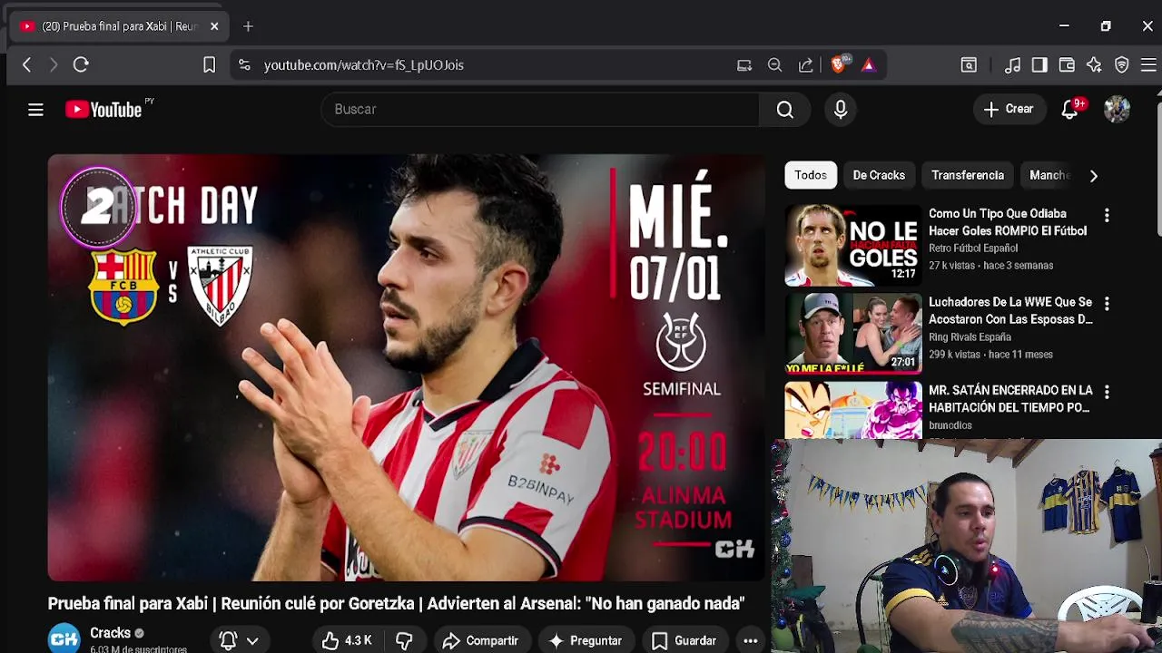Open a new browser tab

point(248,26)
